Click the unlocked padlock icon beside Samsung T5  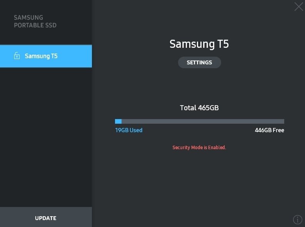click(17, 56)
